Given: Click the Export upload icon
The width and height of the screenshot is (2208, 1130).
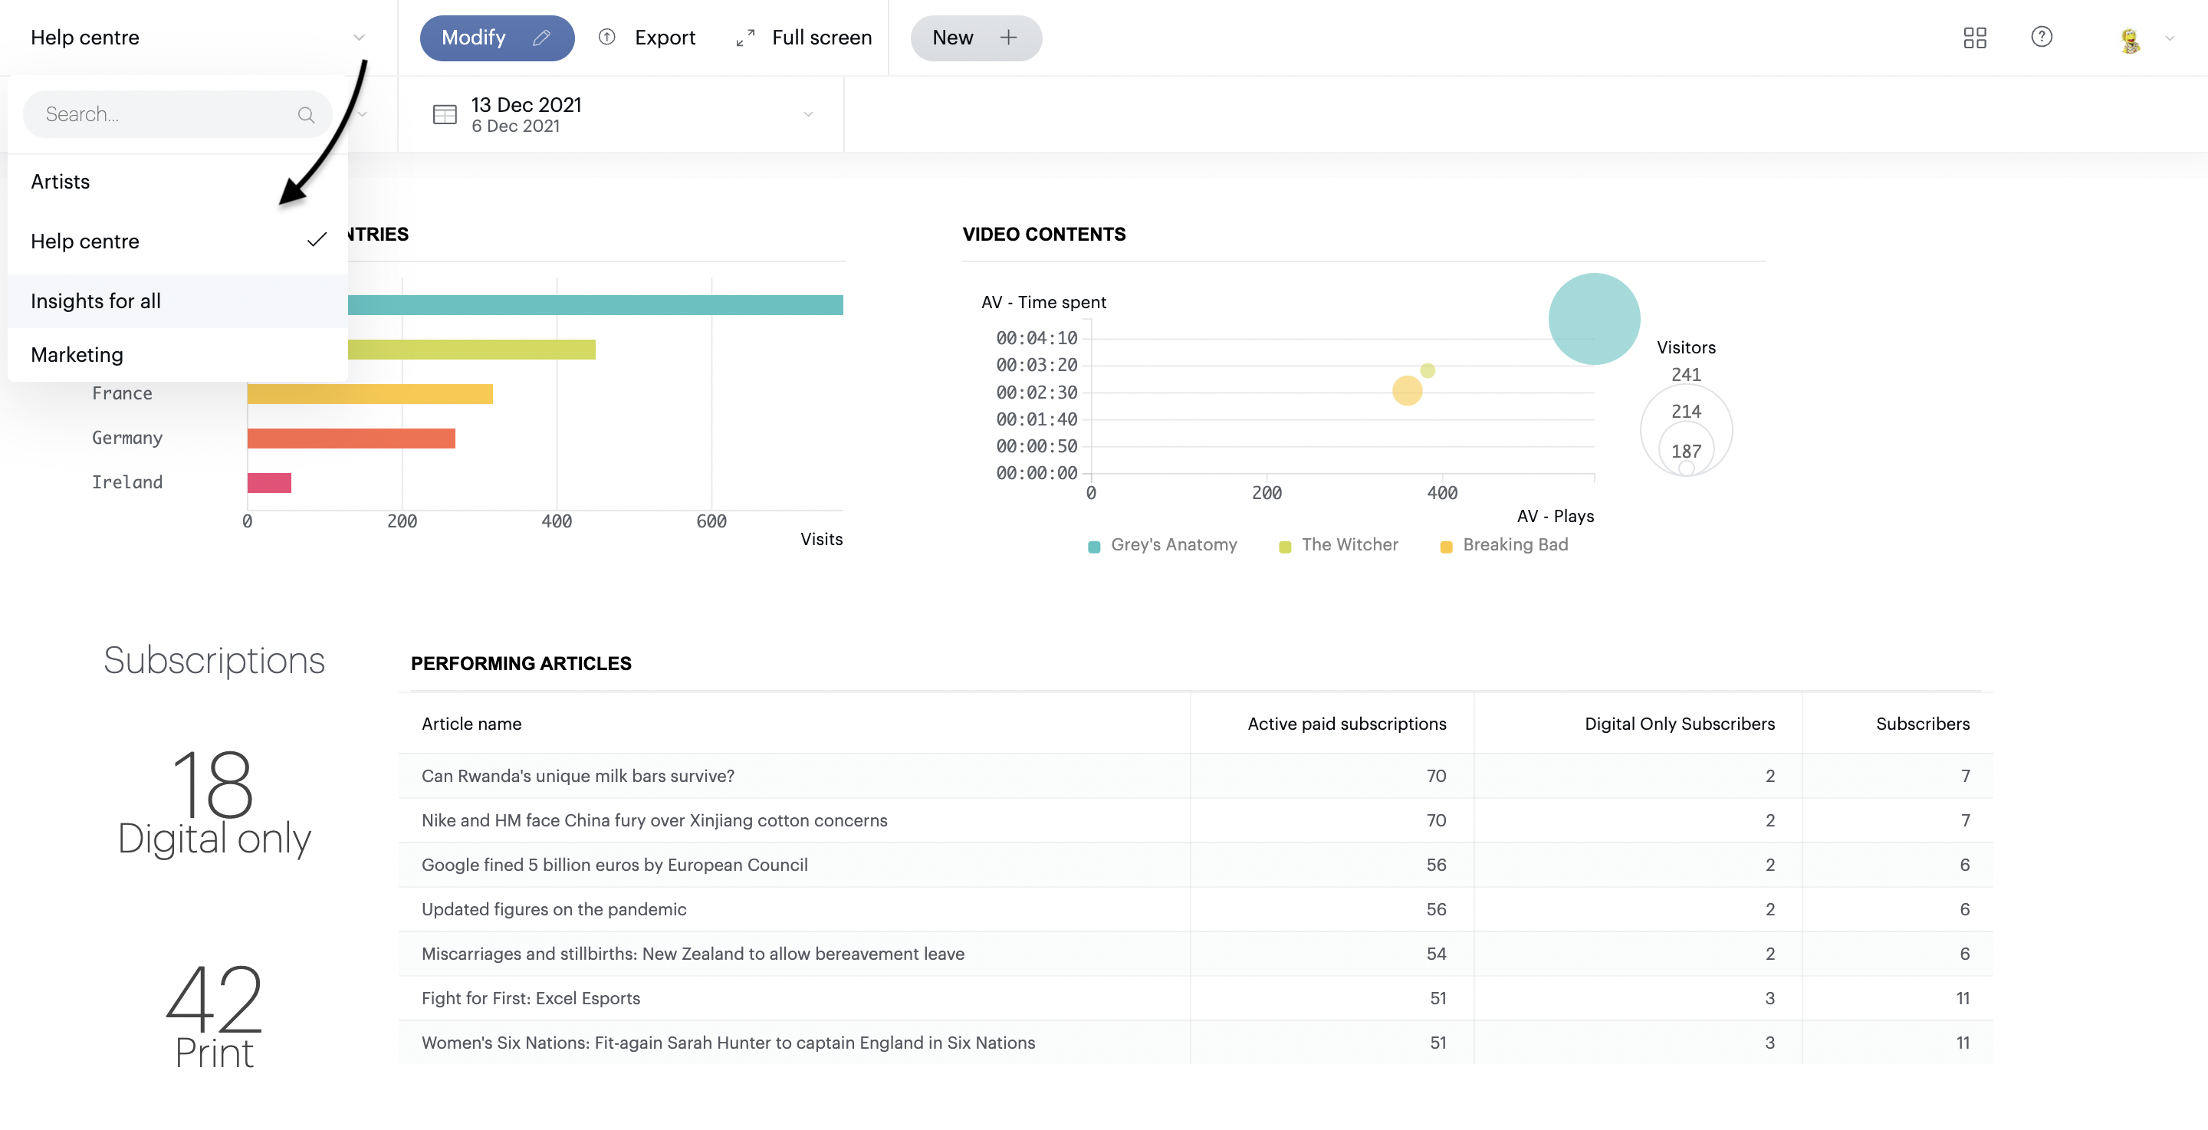Looking at the screenshot, I should pyautogui.click(x=607, y=38).
